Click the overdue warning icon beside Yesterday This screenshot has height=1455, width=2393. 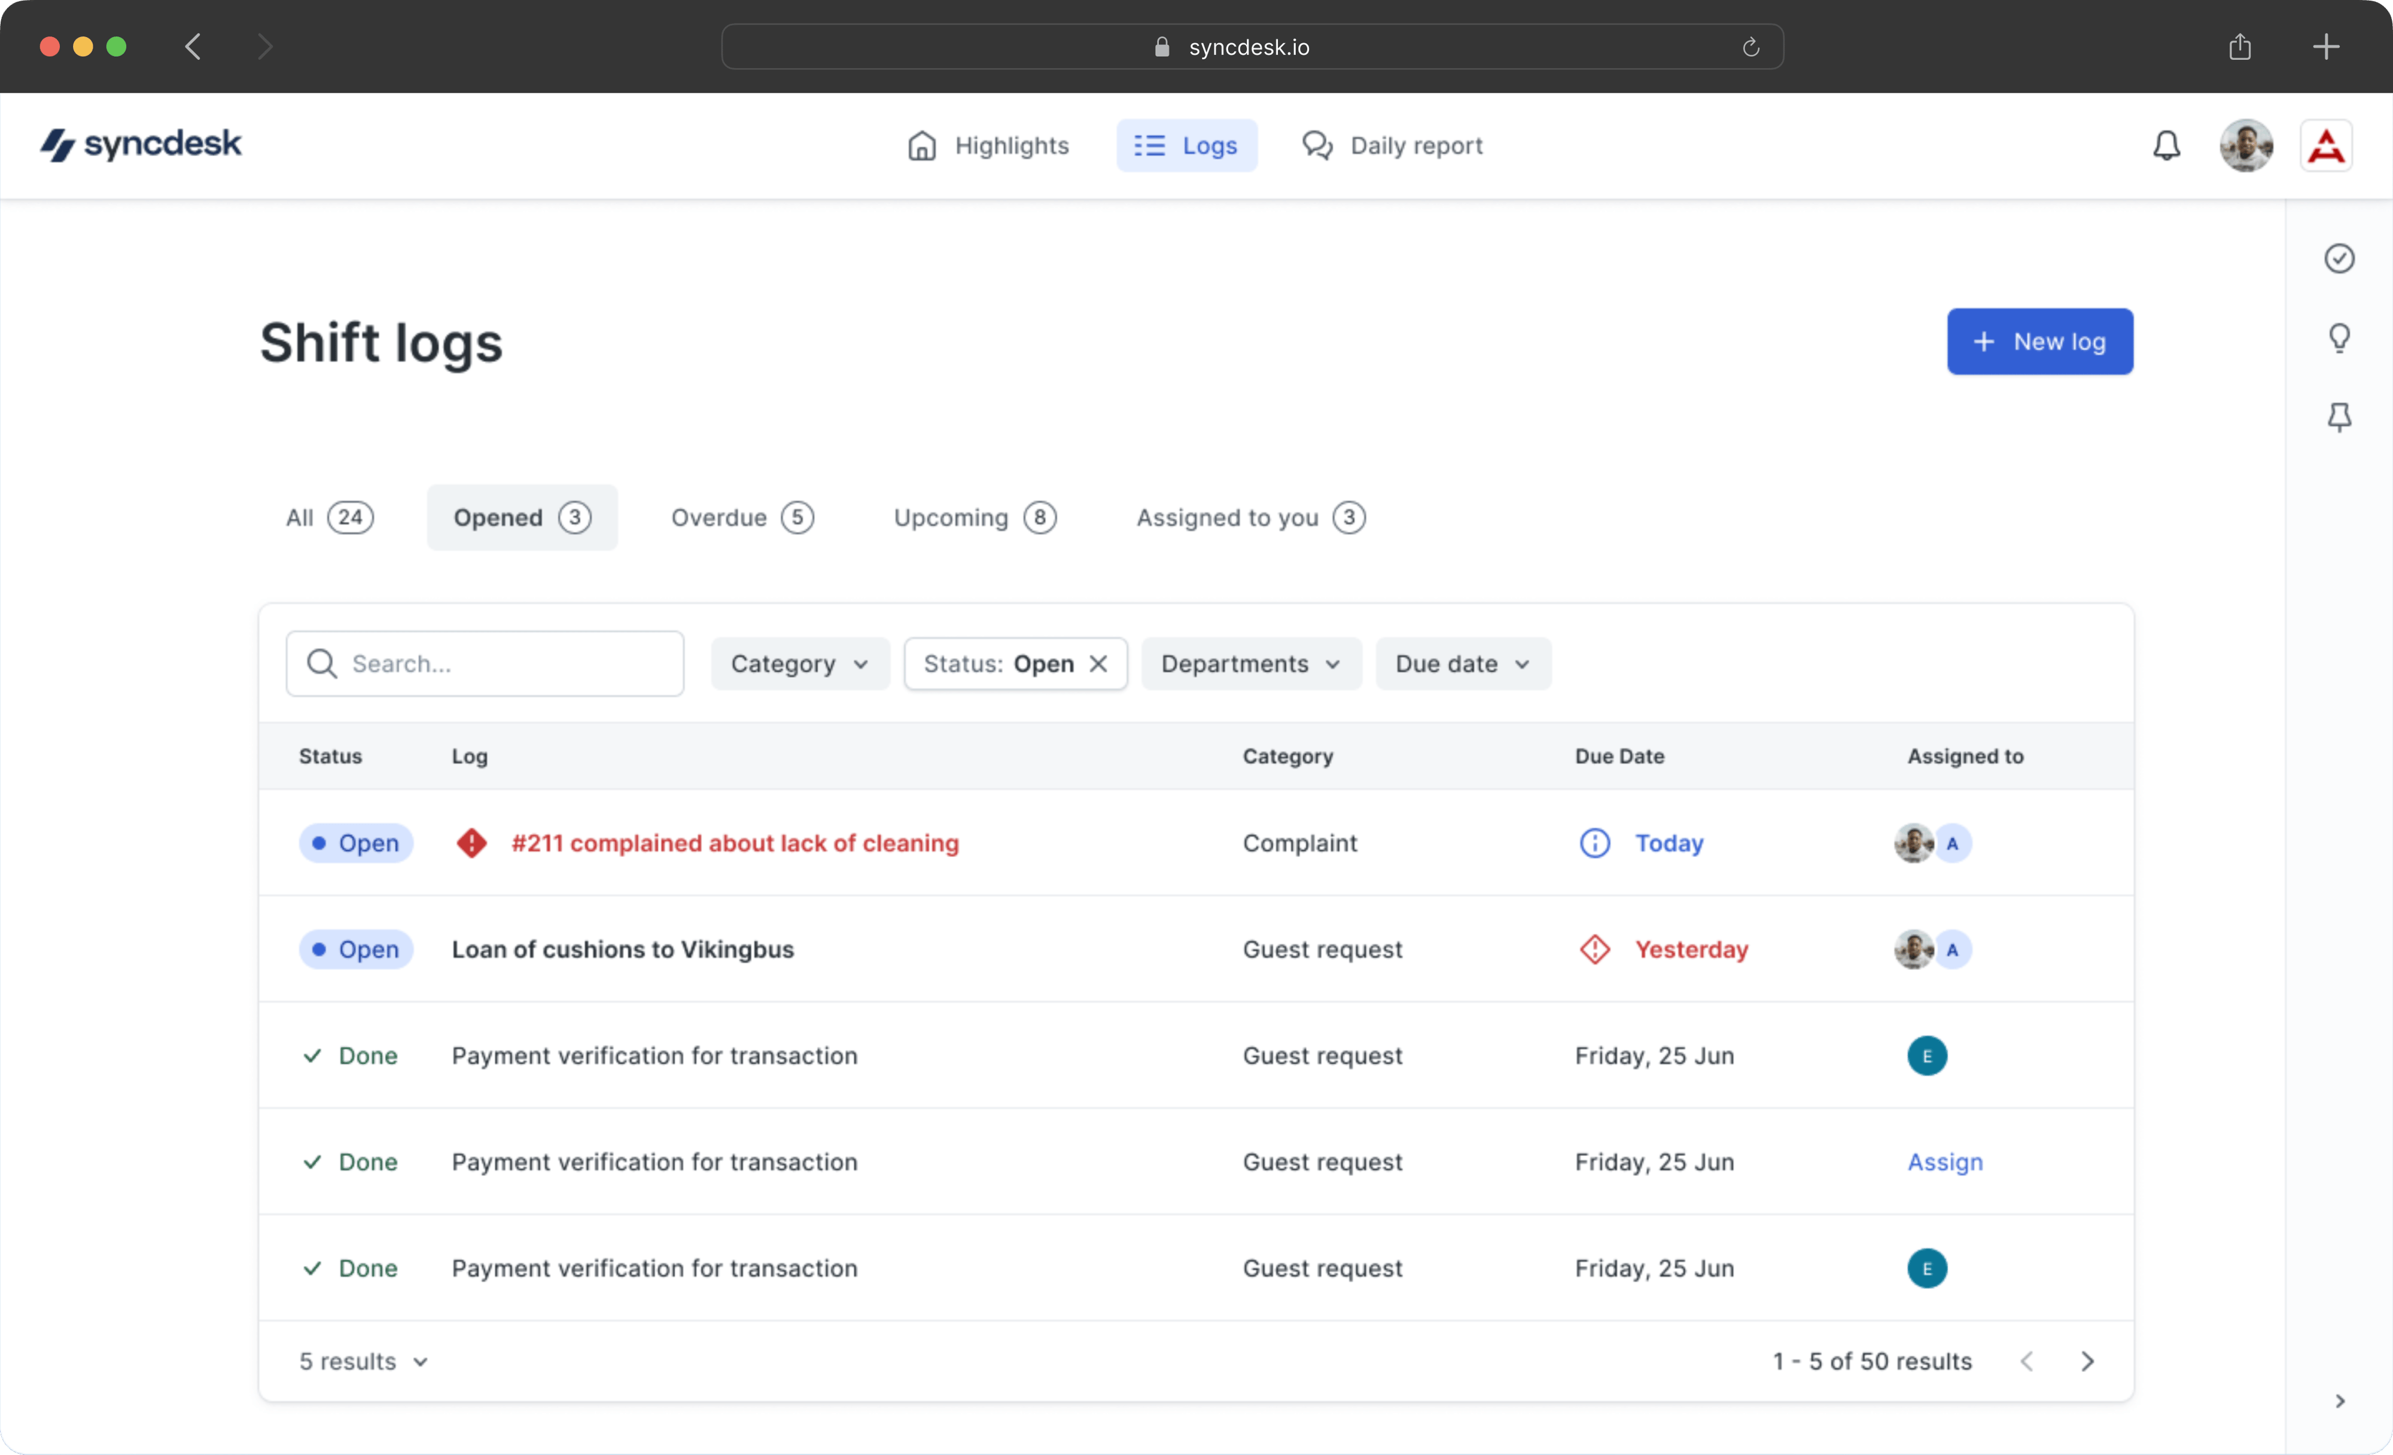(1595, 949)
